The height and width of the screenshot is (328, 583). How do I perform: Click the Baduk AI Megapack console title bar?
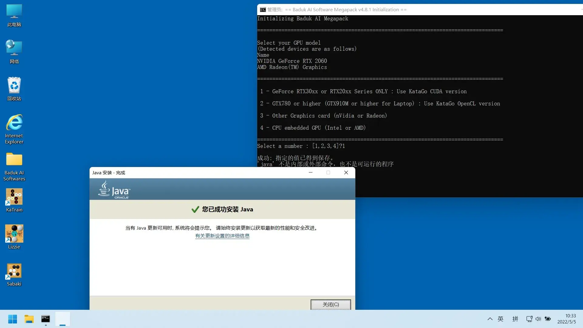[x=420, y=10]
